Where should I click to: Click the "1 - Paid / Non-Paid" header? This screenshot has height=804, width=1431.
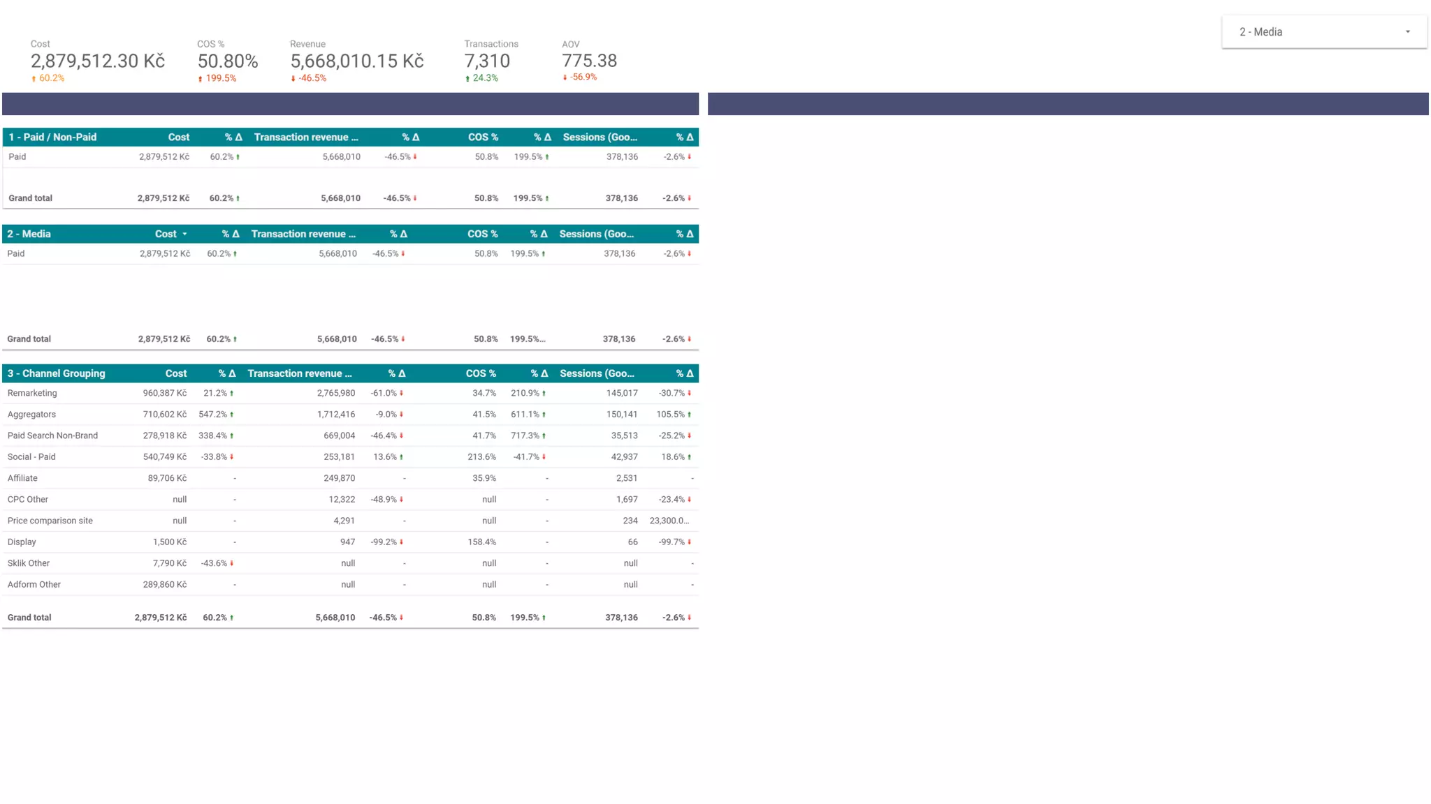(x=52, y=137)
